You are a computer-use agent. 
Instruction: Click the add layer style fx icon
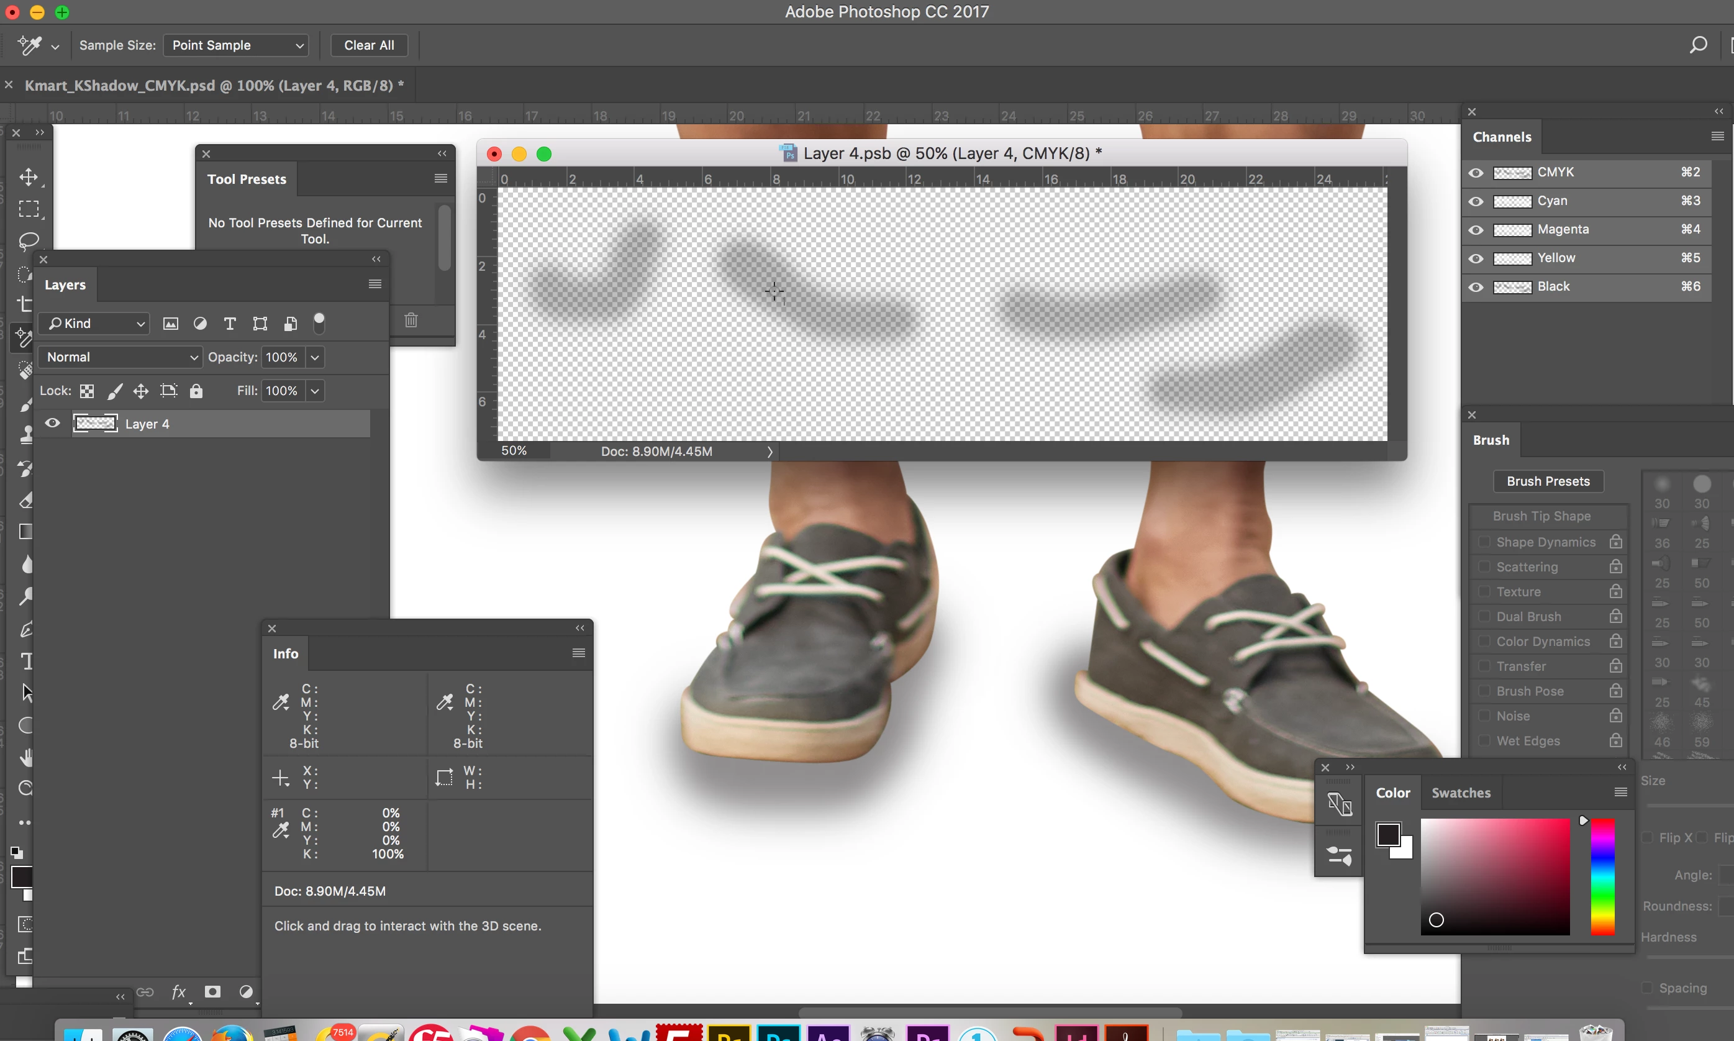click(179, 991)
